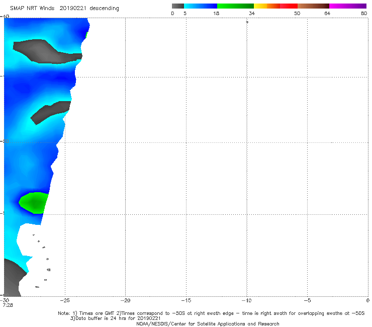Click the longitude axis label '-25'

[65, 300]
